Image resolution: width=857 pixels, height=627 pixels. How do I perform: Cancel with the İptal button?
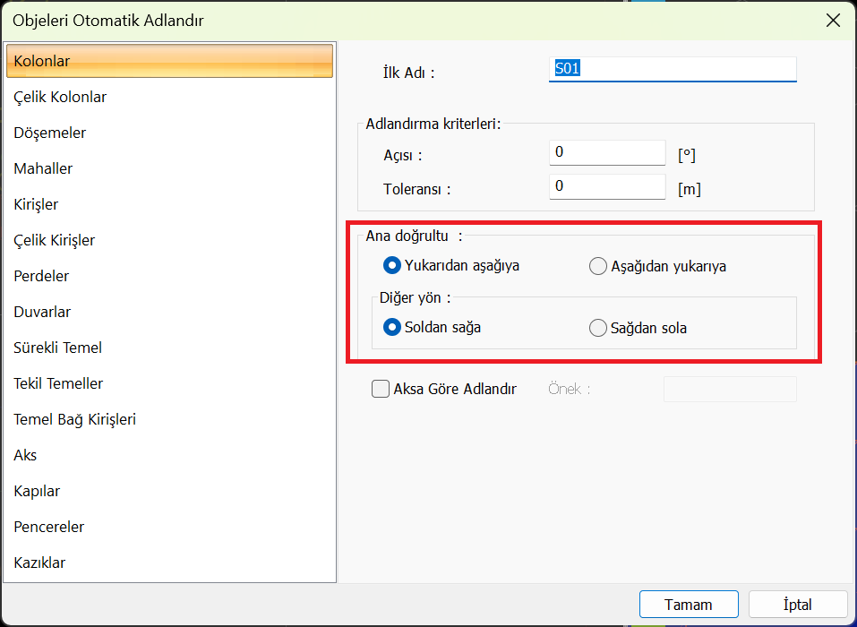797,605
